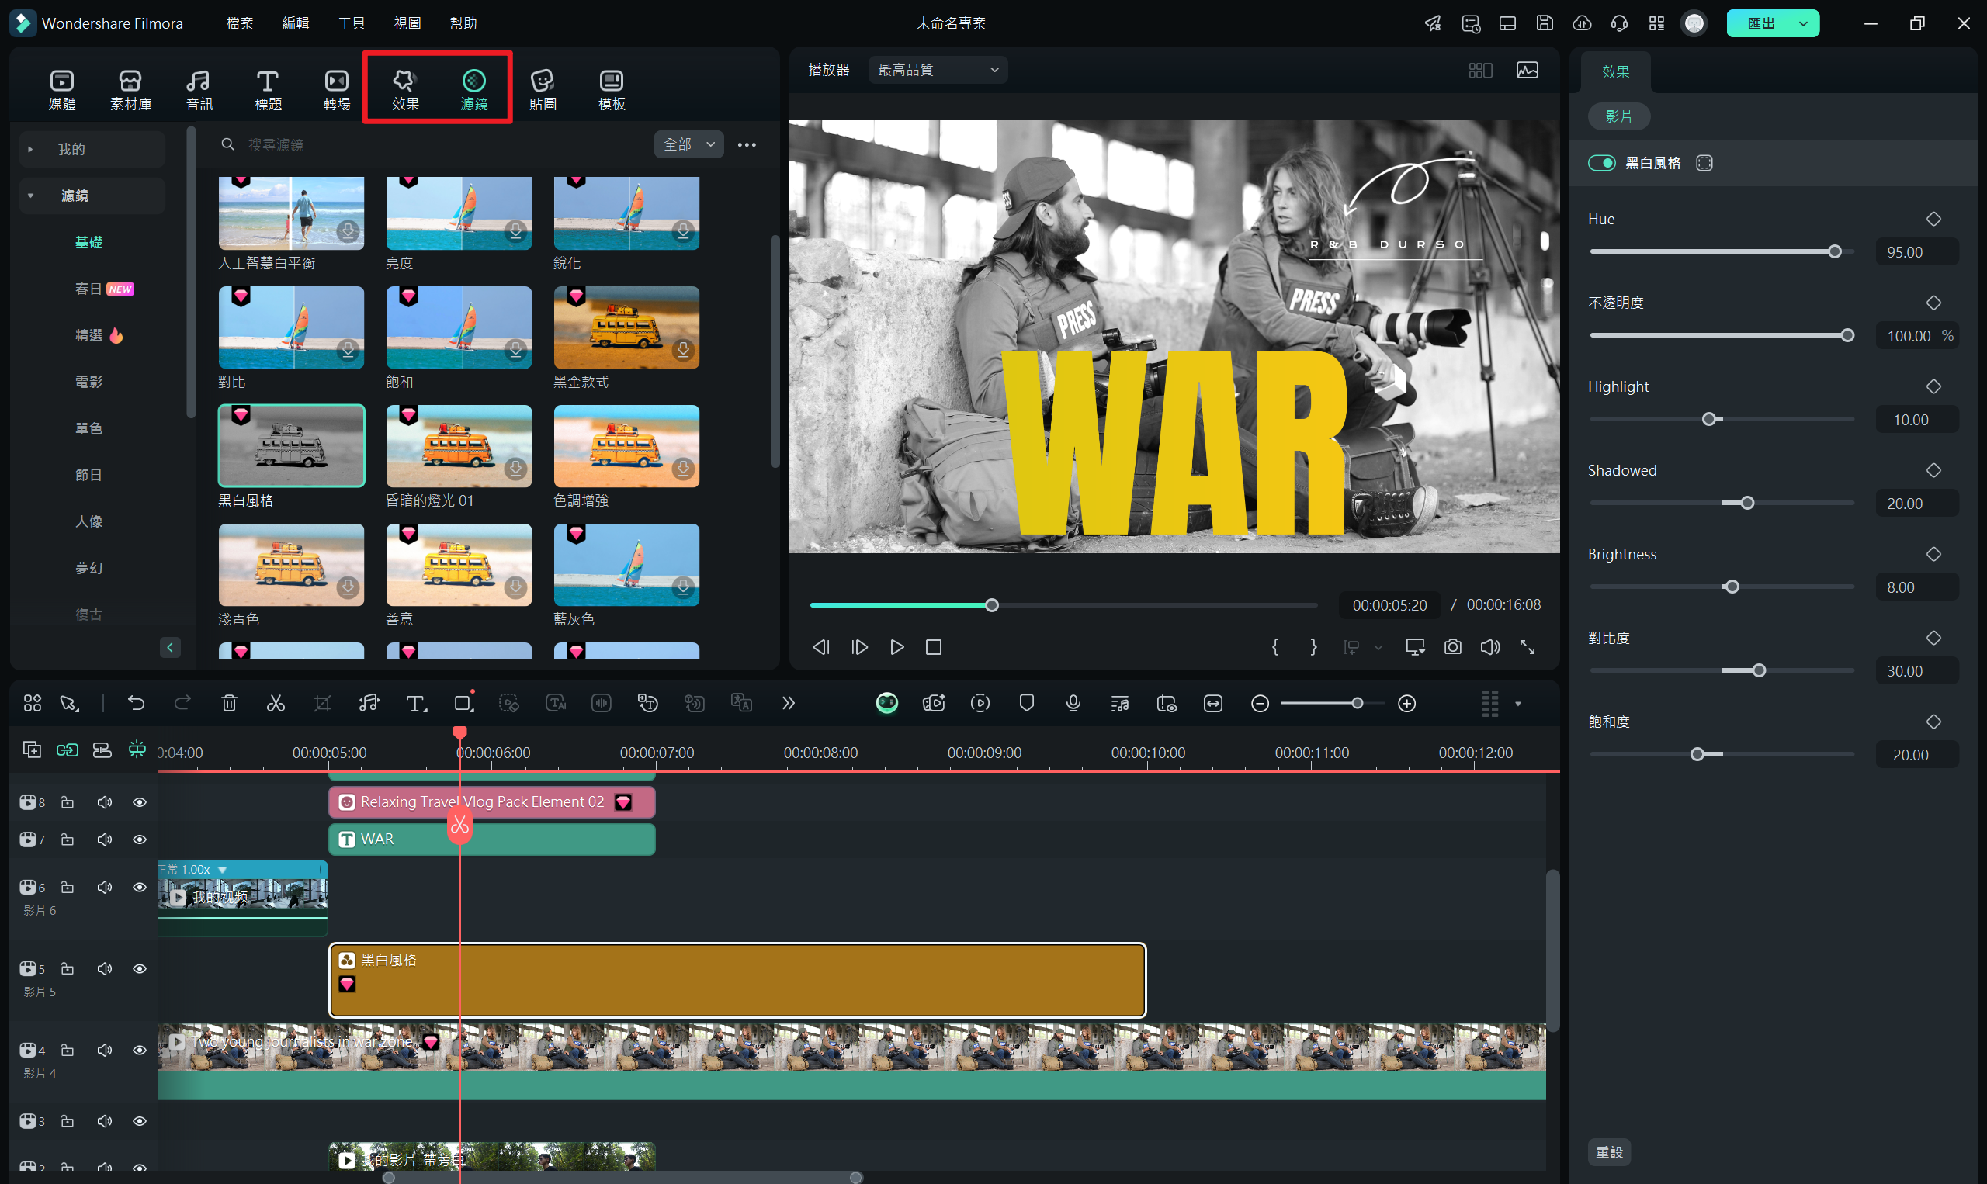The width and height of the screenshot is (1987, 1184).
Task: Open the 貼圖 stickers tab
Action: (543, 89)
